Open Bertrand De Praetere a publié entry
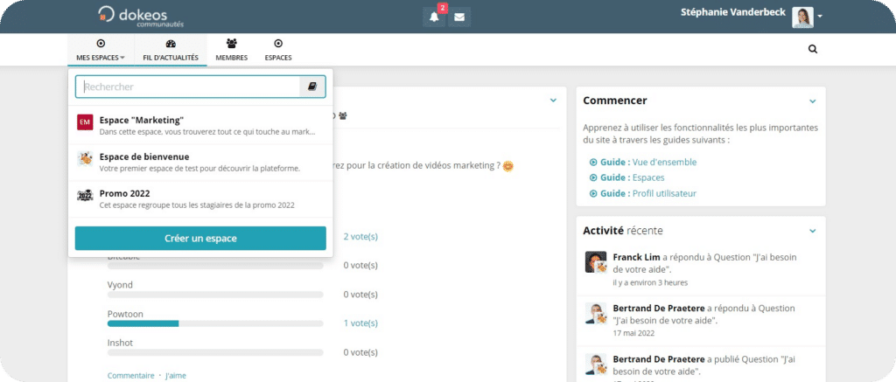 tap(701, 365)
